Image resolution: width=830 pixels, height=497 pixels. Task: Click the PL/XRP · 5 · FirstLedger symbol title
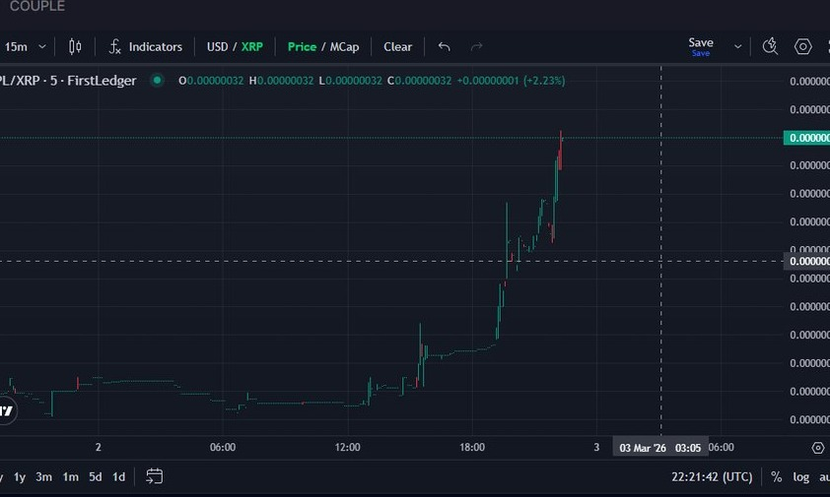(67, 81)
